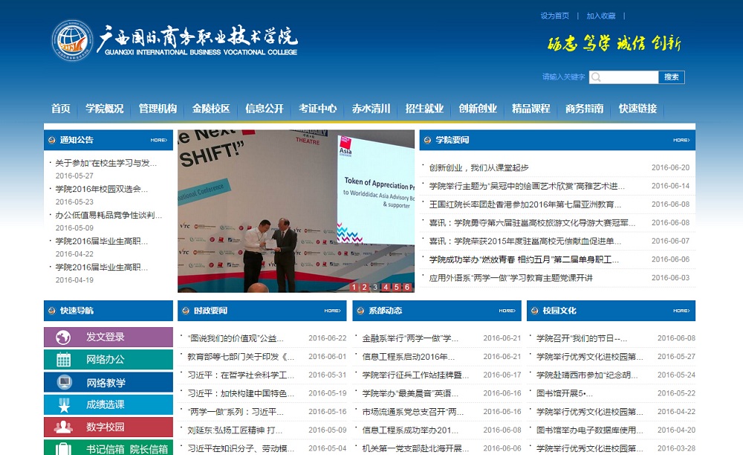Open the 商务指南 menu item
This screenshot has height=455, width=743.
584,109
